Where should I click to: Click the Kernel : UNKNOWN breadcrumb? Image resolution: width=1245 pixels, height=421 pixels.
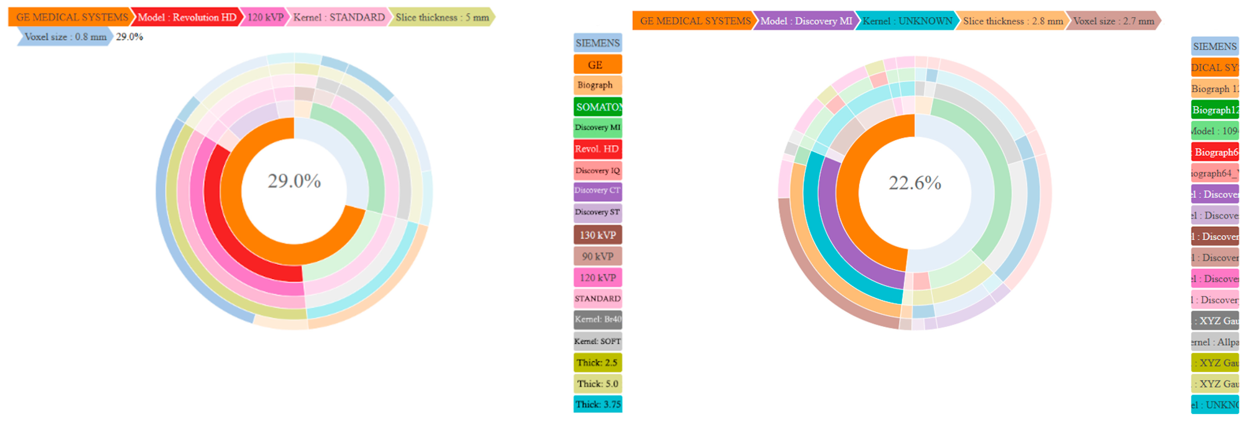pyautogui.click(x=907, y=21)
